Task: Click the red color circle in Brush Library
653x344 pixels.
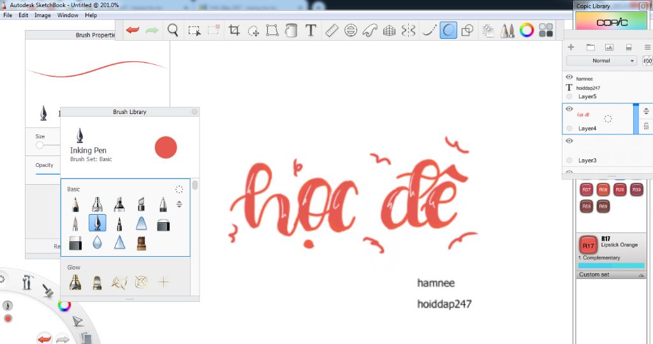Action: pos(166,147)
